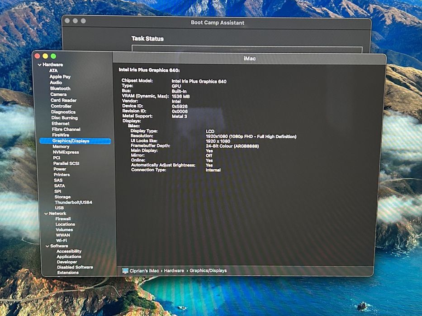This screenshot has width=422, height=316.
Task: Select Applications under Software
Action: click(69, 256)
